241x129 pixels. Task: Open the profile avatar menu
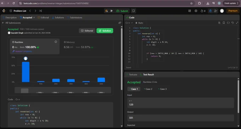pos(222,11)
